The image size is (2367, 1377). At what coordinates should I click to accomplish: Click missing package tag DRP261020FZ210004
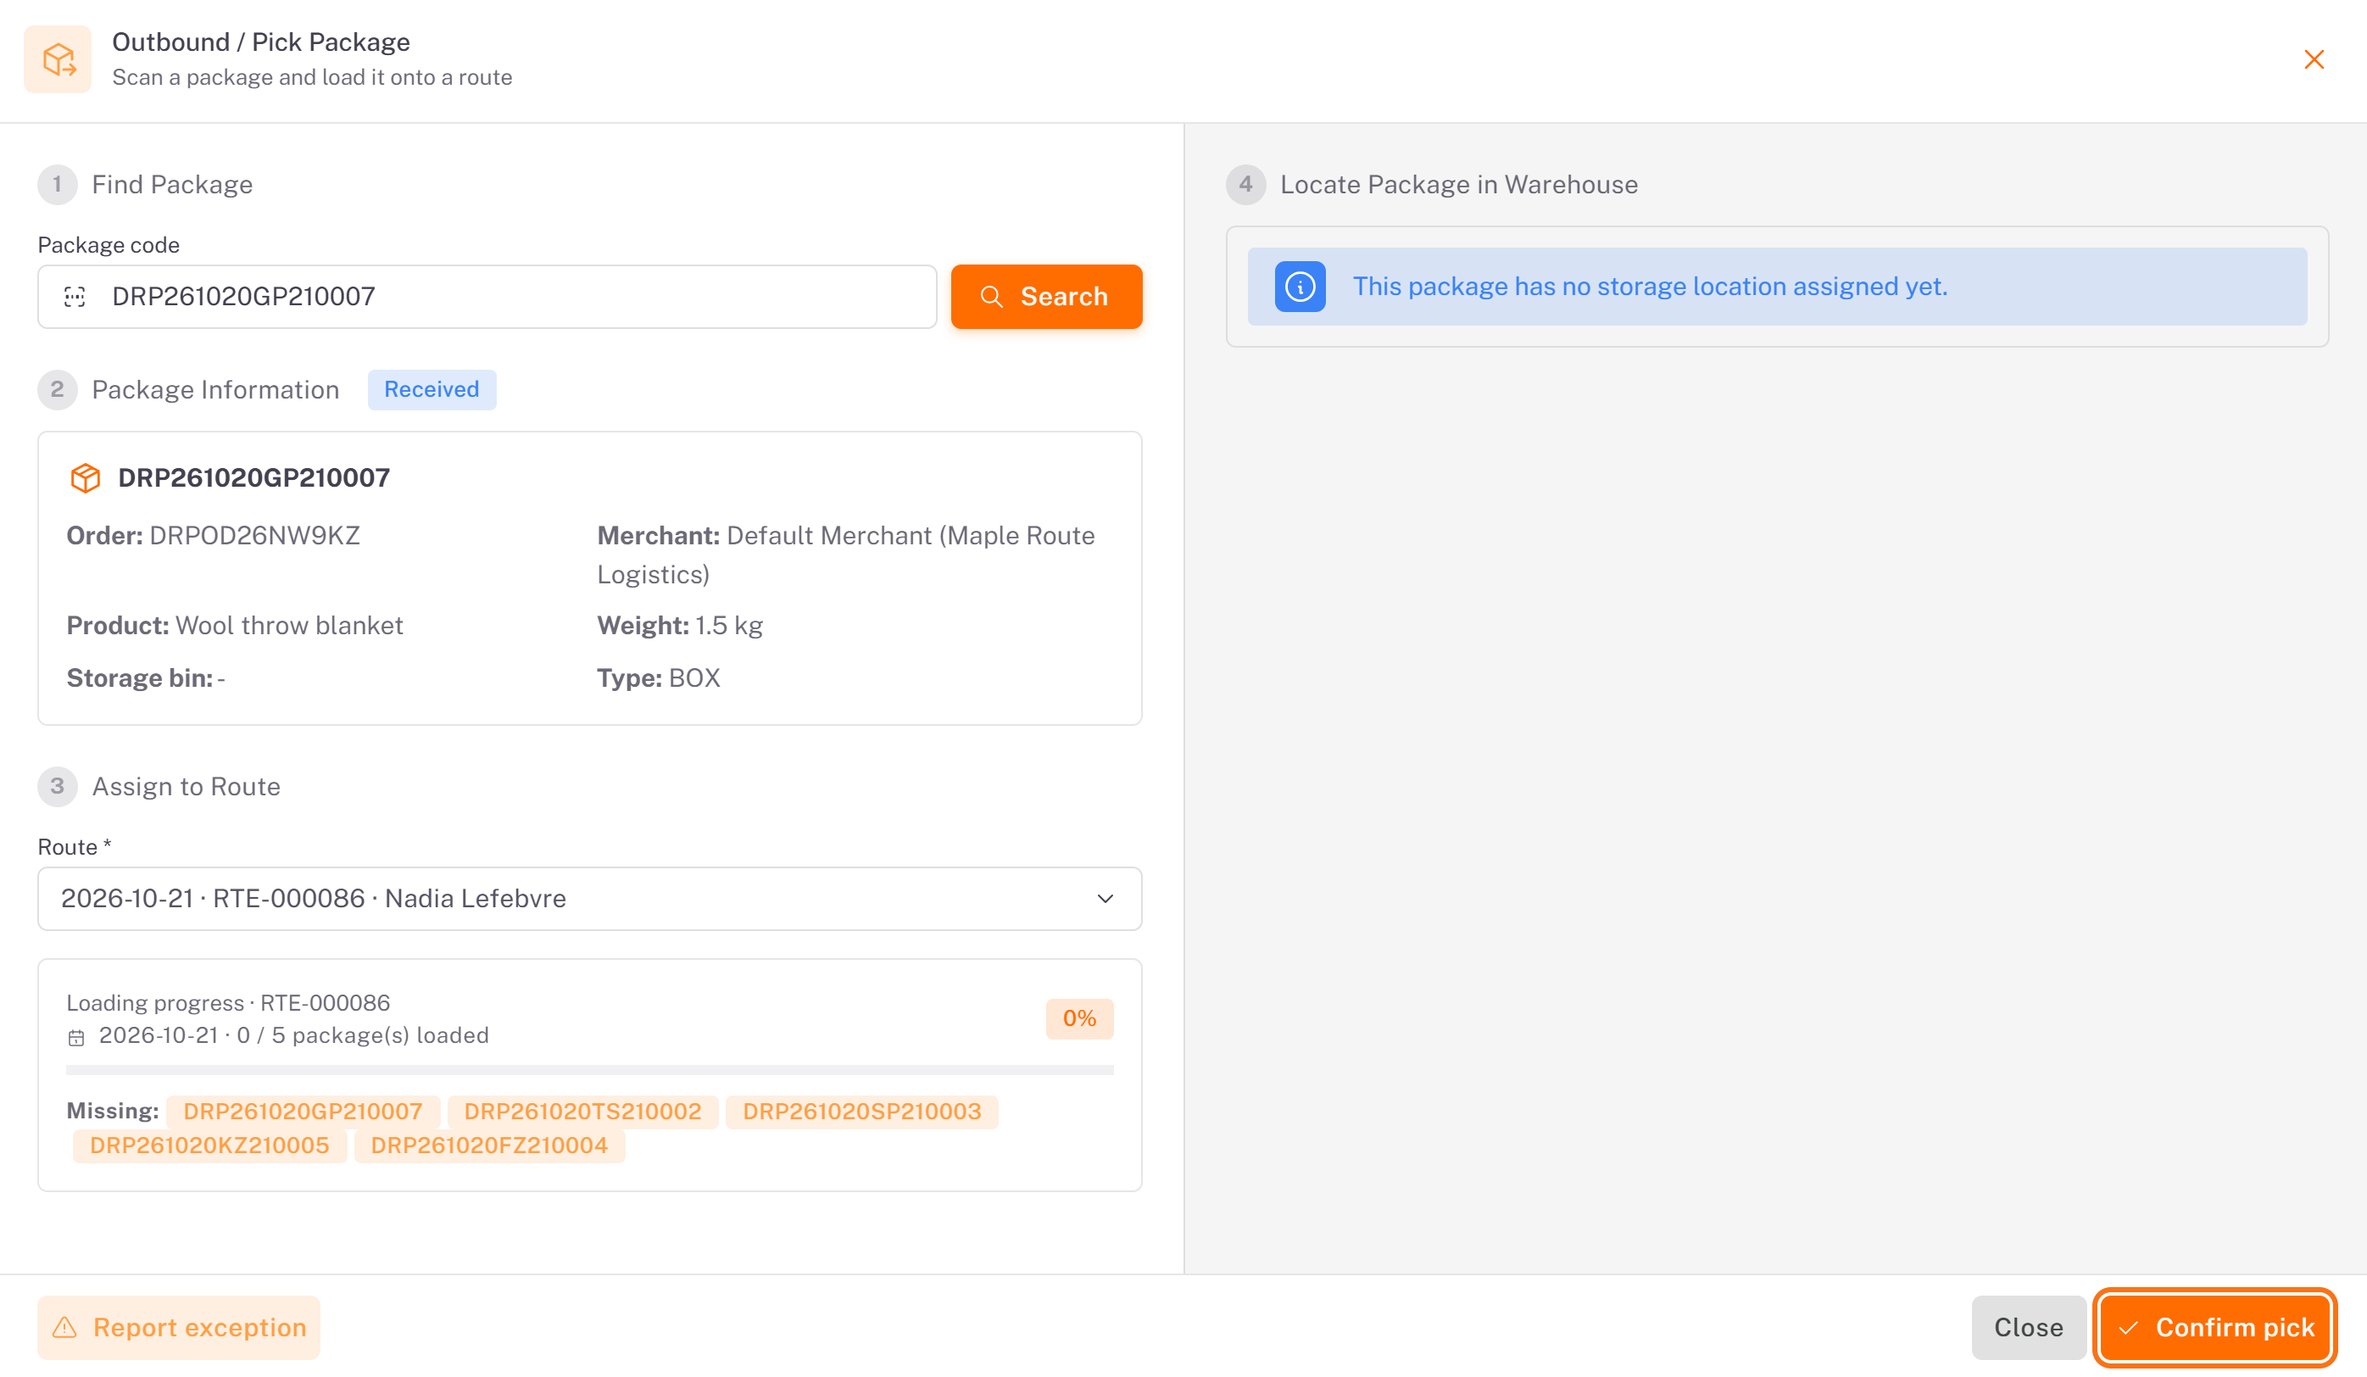coord(489,1146)
